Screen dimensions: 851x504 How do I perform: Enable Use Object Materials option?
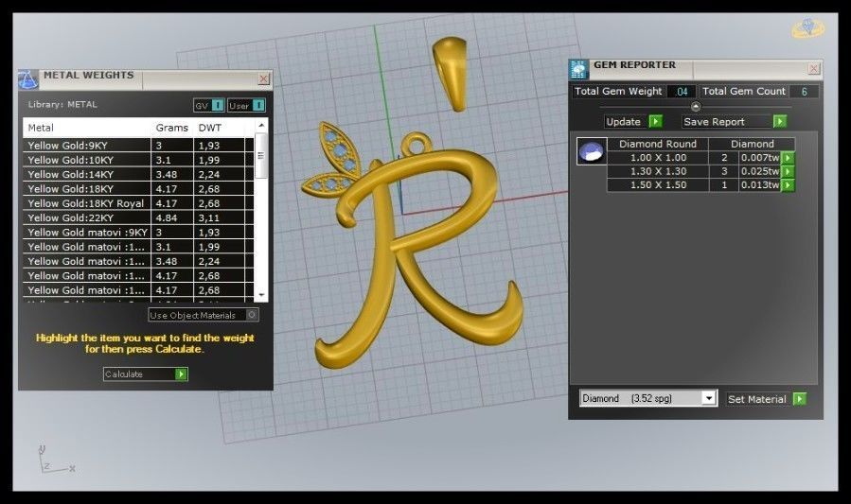point(204,315)
